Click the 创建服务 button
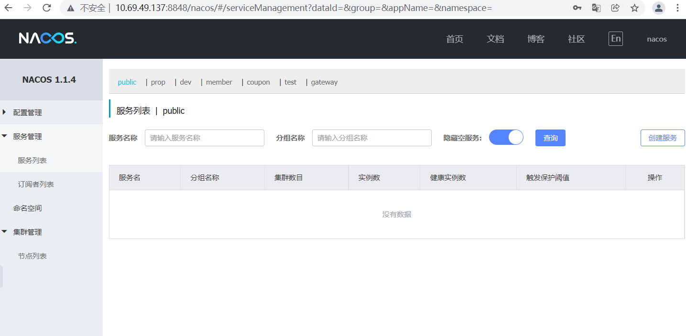This screenshot has height=336, width=686. (x=663, y=138)
